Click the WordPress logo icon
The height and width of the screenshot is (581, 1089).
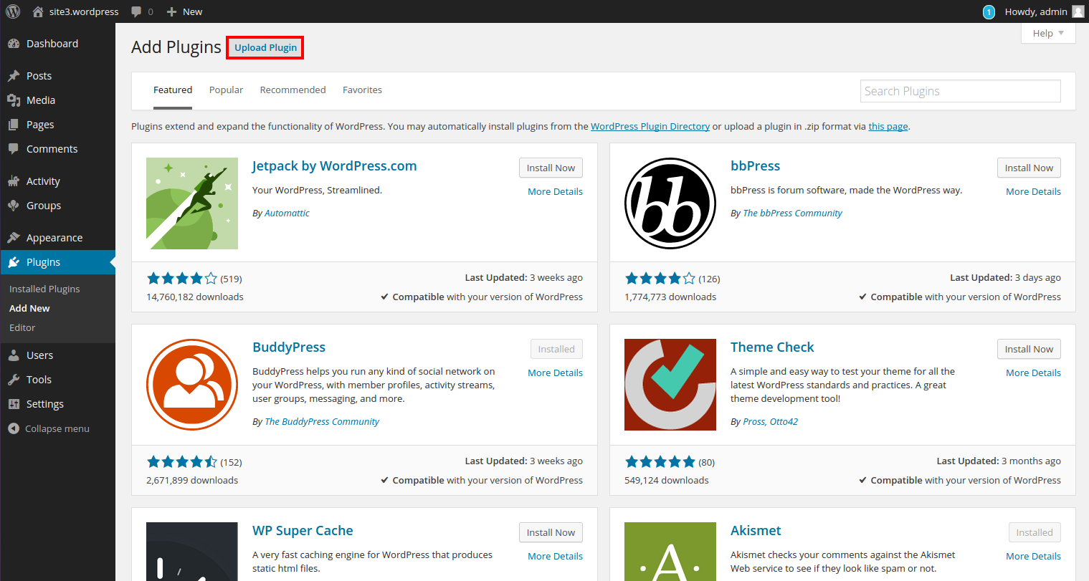click(13, 11)
